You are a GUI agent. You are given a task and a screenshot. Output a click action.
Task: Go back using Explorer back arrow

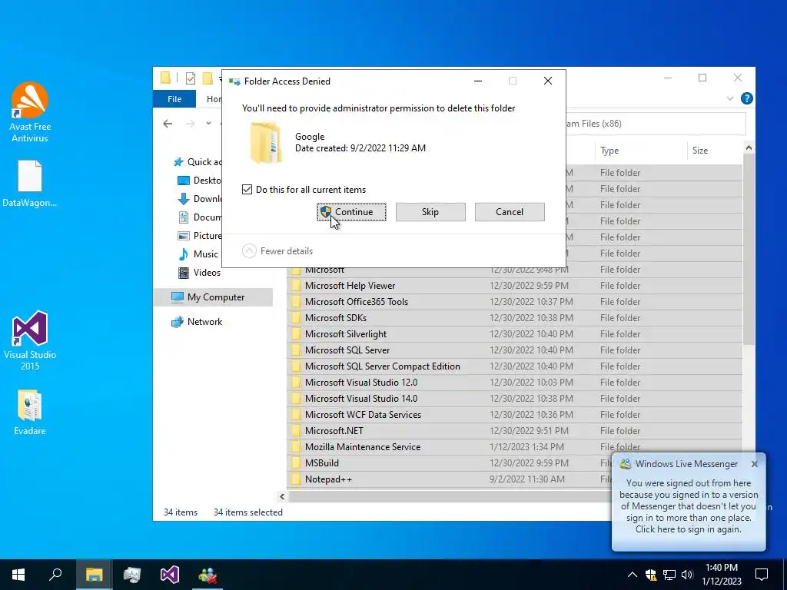point(168,124)
